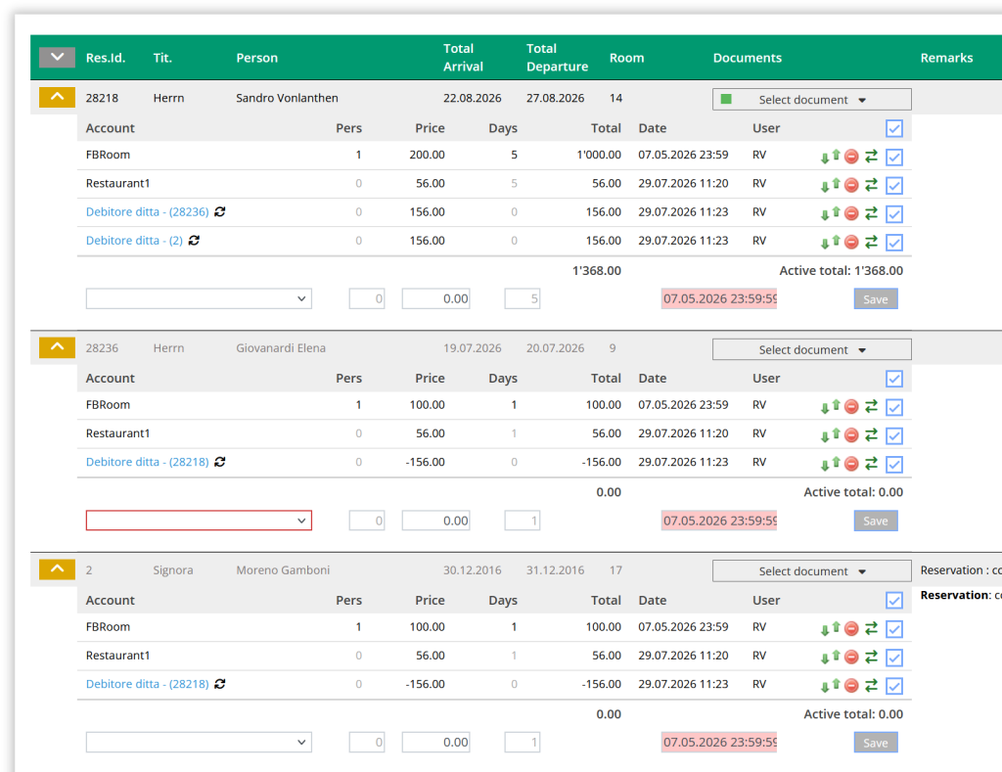
Task: Uncheck the checkbox on Giovanardi Elena's FBRoom row
Action: [894, 407]
